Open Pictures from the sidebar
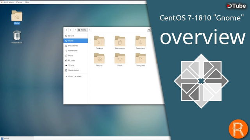 point(75,61)
